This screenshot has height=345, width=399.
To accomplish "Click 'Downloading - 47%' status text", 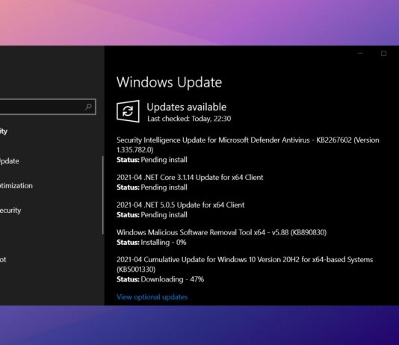I will [x=173, y=279].
